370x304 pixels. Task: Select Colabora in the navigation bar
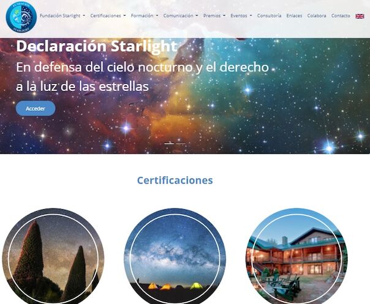coord(317,16)
